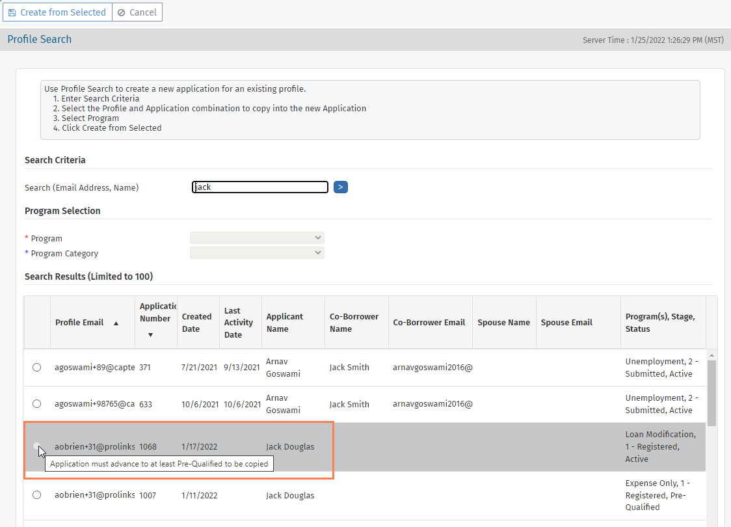Select radio for application 633

click(37, 404)
